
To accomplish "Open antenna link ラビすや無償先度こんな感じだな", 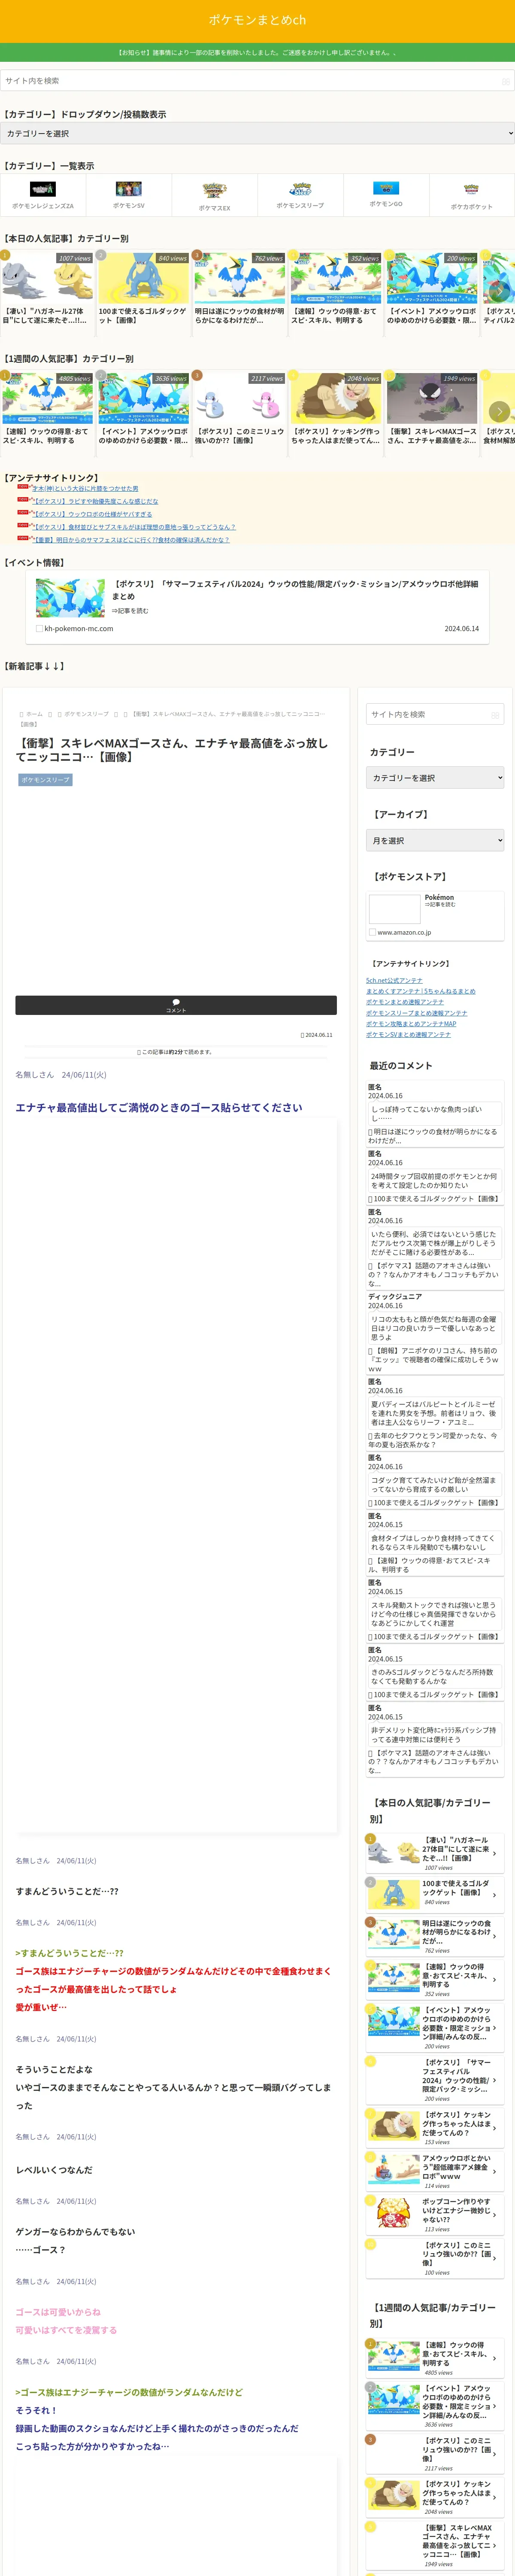I will [94, 502].
